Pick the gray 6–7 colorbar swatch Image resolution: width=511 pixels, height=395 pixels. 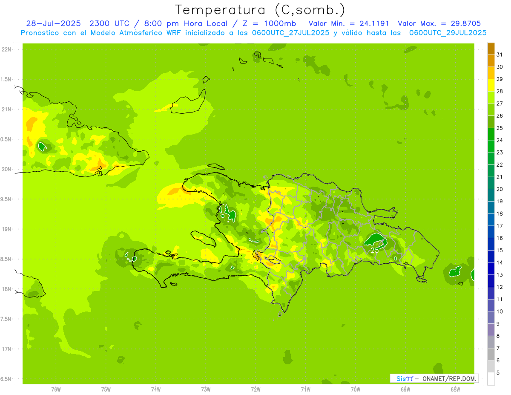click(x=491, y=354)
